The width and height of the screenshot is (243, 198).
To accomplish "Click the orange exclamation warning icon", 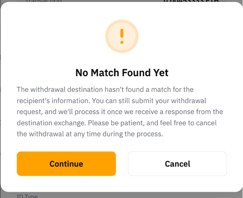I will pos(122,36).
